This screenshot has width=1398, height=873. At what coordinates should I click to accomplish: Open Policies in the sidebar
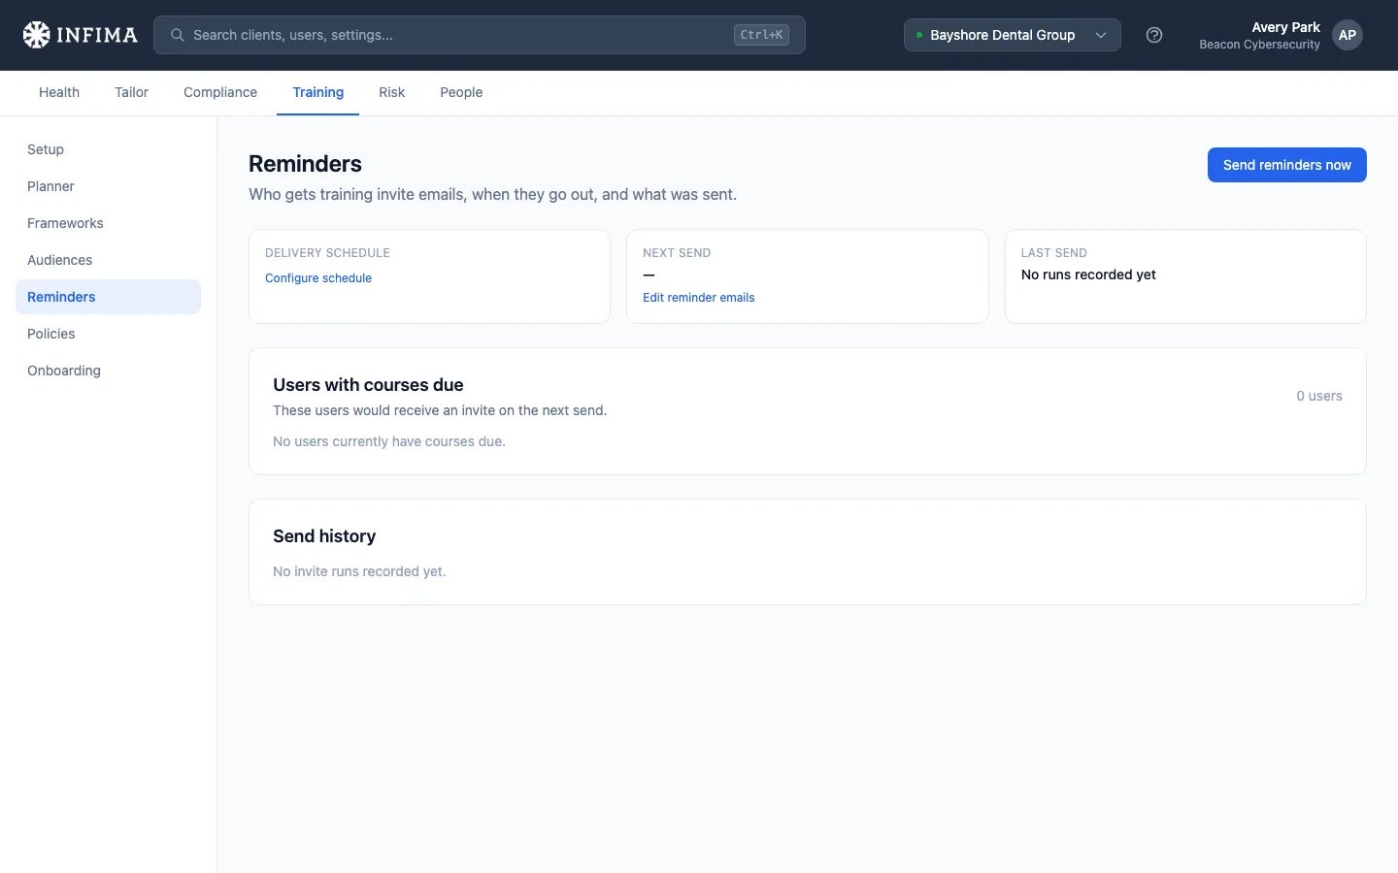tap(108, 334)
